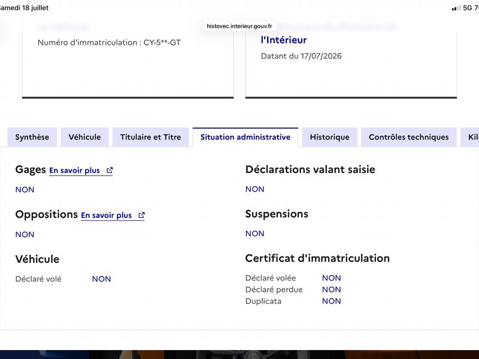The height and width of the screenshot is (359, 479).
Task: Click the l'Intérieur heading
Action: point(284,40)
